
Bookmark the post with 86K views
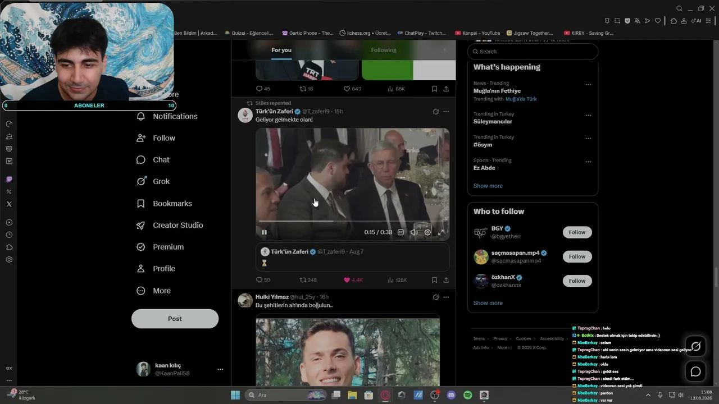click(434, 89)
